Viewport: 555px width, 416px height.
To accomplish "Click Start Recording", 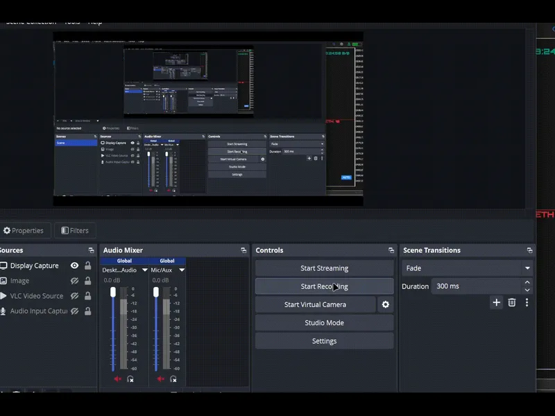I will pos(324,286).
